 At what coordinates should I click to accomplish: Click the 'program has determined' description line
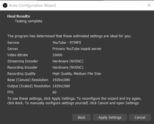pos(69,36)
